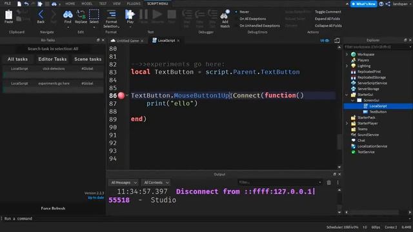Viewport: 413px width, 232px height.
Task: Switch to the PLUGINS ribbon tab
Action: [134, 4]
